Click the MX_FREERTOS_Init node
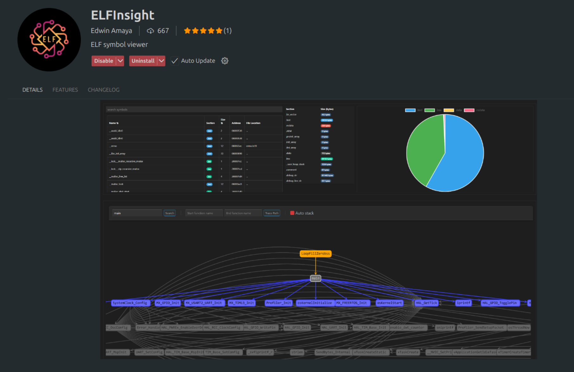This screenshot has height=372, width=574. tap(352, 303)
